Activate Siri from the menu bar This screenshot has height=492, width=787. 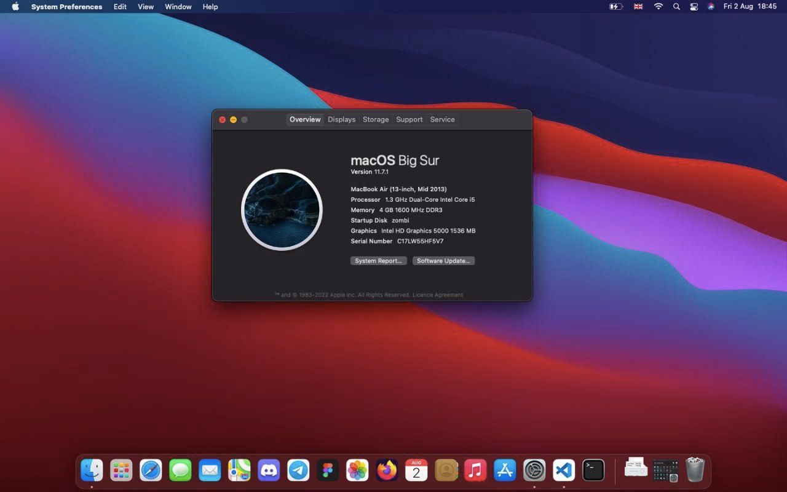[711, 7]
